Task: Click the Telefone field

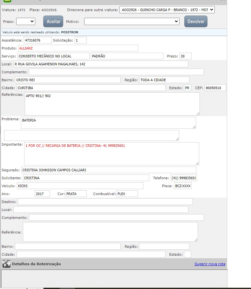Action: [184, 178]
